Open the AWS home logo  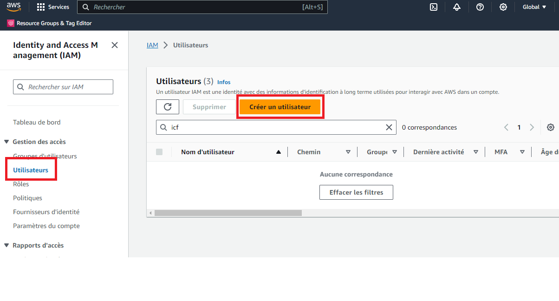pyautogui.click(x=14, y=7)
